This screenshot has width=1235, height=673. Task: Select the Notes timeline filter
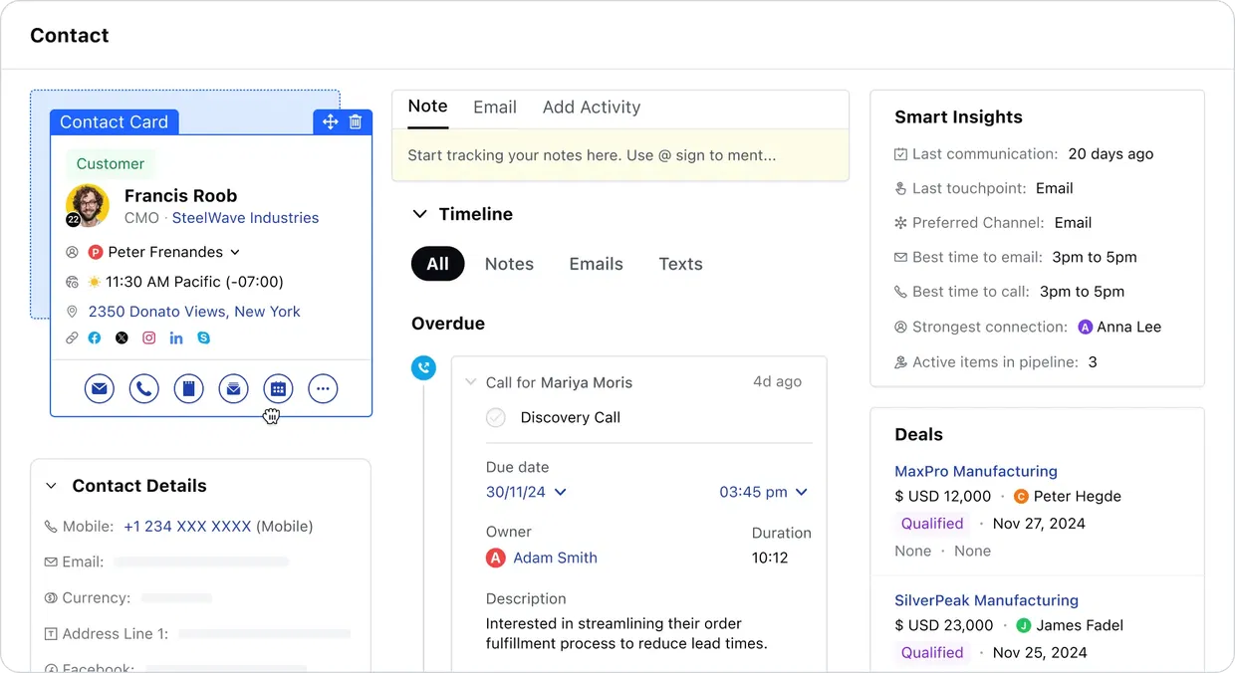[x=509, y=264]
